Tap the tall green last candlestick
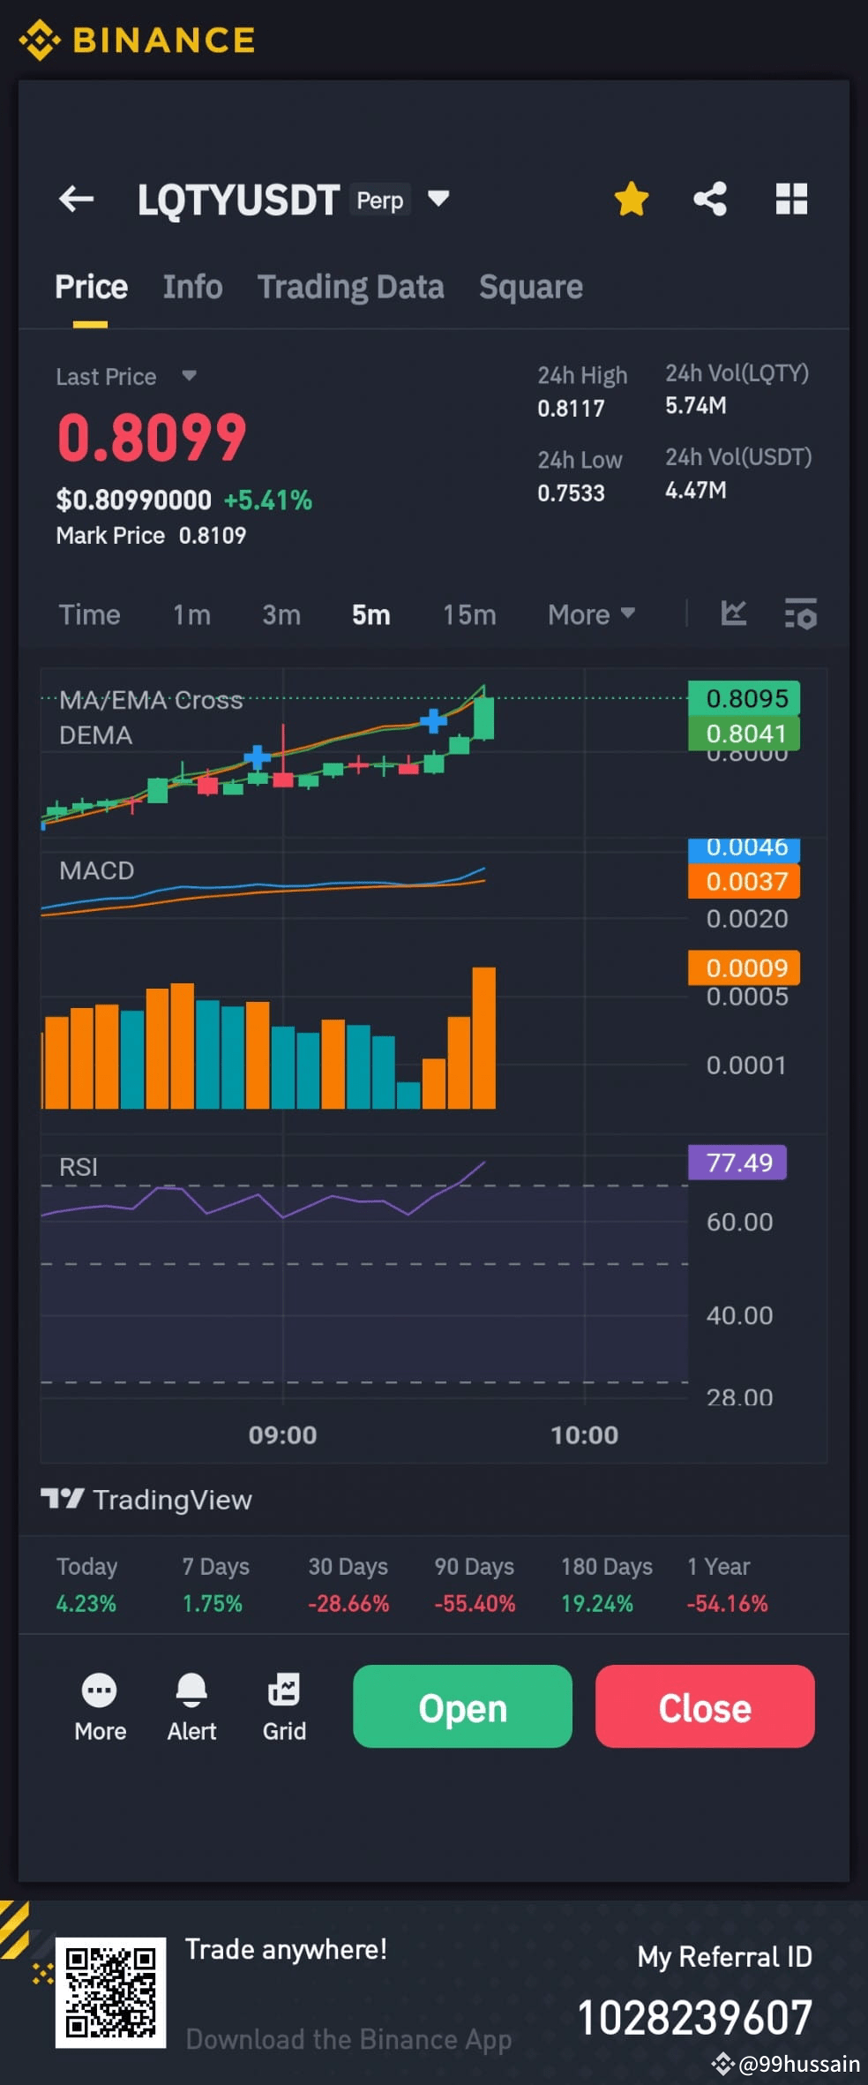868x2085 pixels. click(x=483, y=717)
